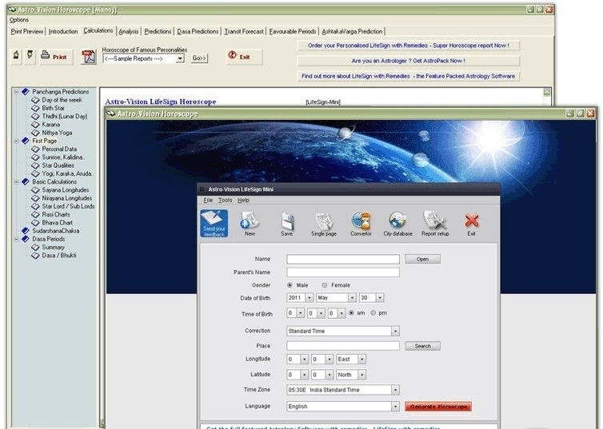Click the Parent's Name input field

coord(343,272)
